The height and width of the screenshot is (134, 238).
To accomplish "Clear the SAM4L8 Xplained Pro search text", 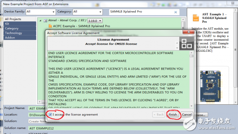I will pos(176,12).
